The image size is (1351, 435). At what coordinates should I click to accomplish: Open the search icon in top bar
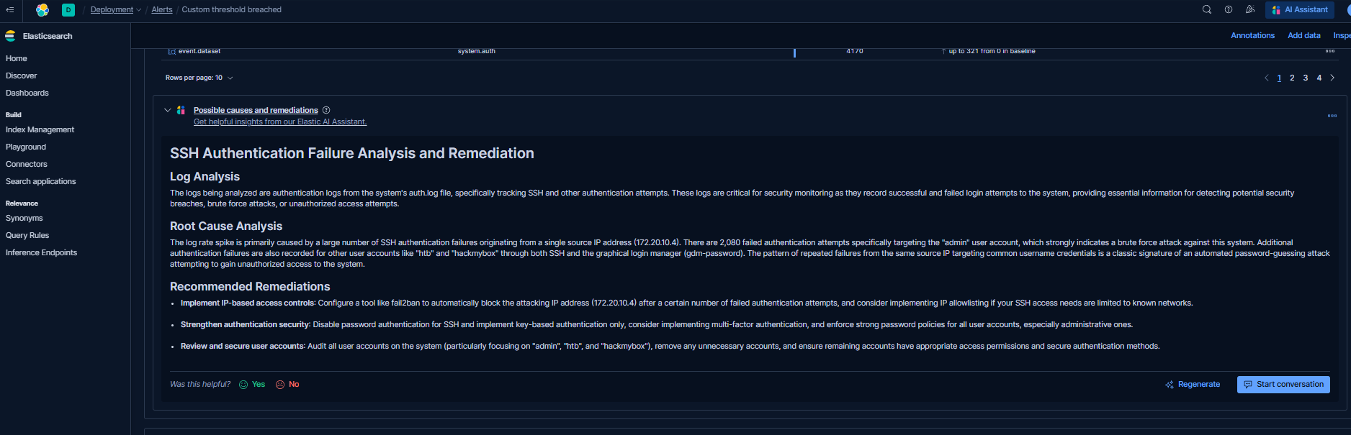point(1207,10)
